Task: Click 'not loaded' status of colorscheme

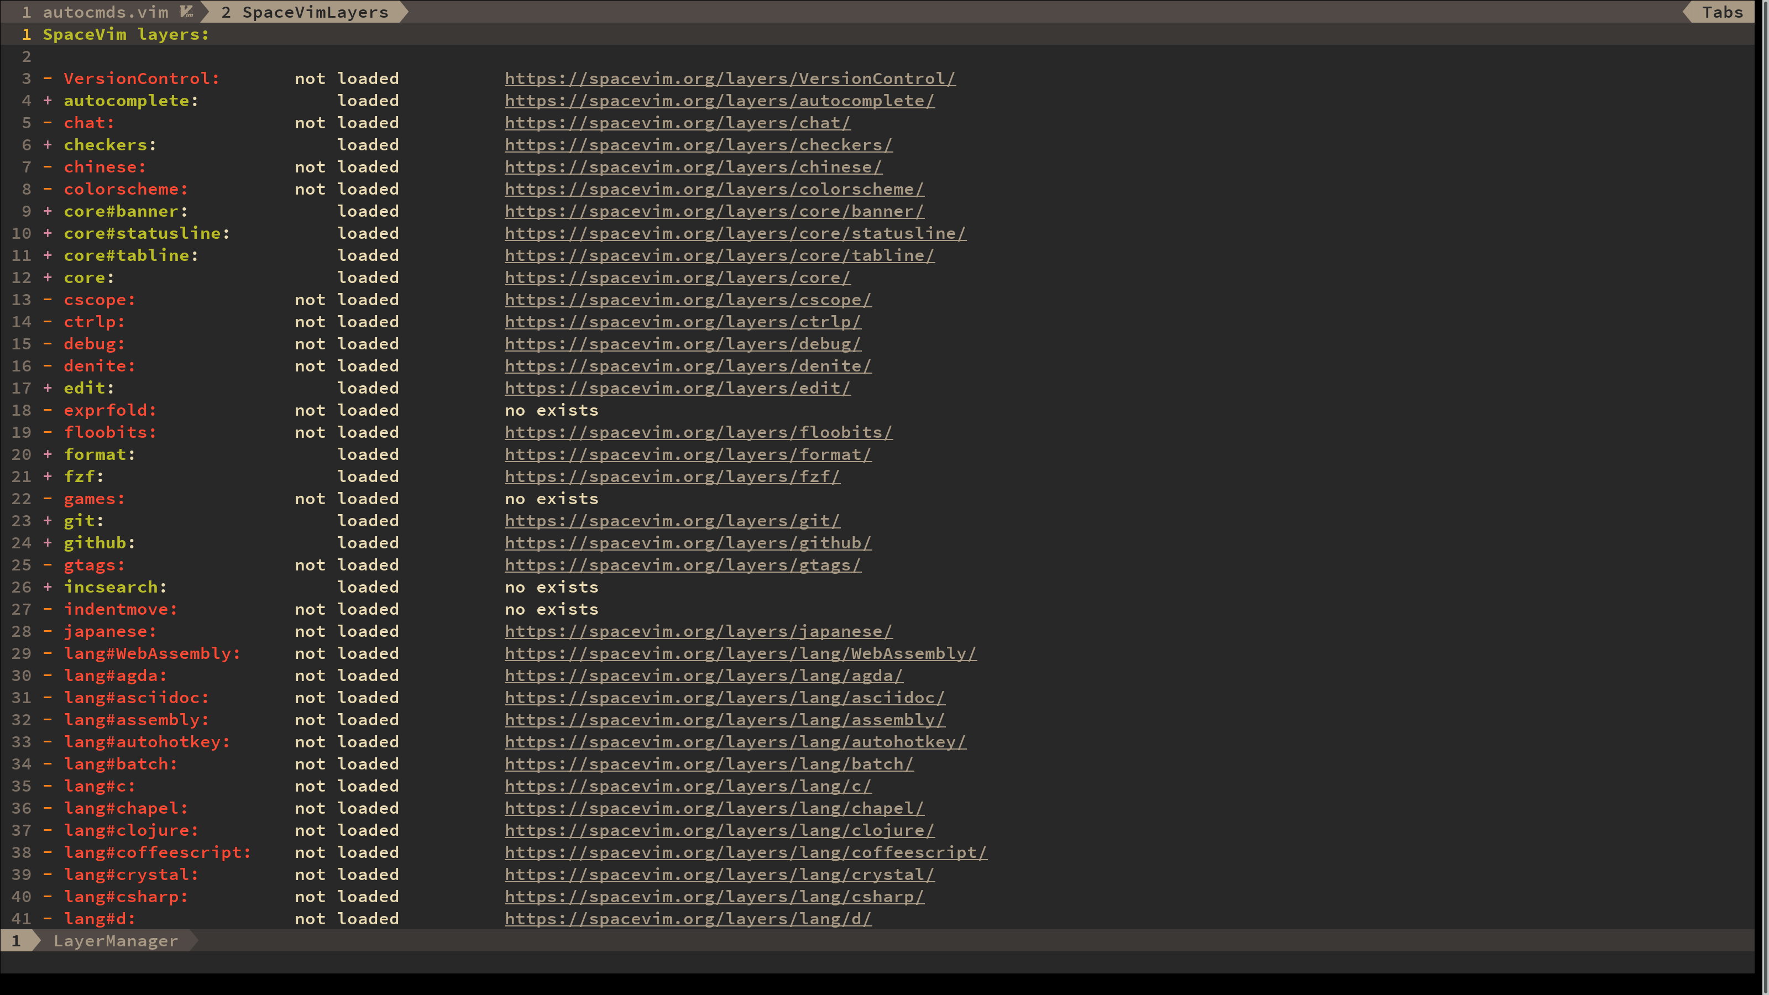Action: (347, 190)
